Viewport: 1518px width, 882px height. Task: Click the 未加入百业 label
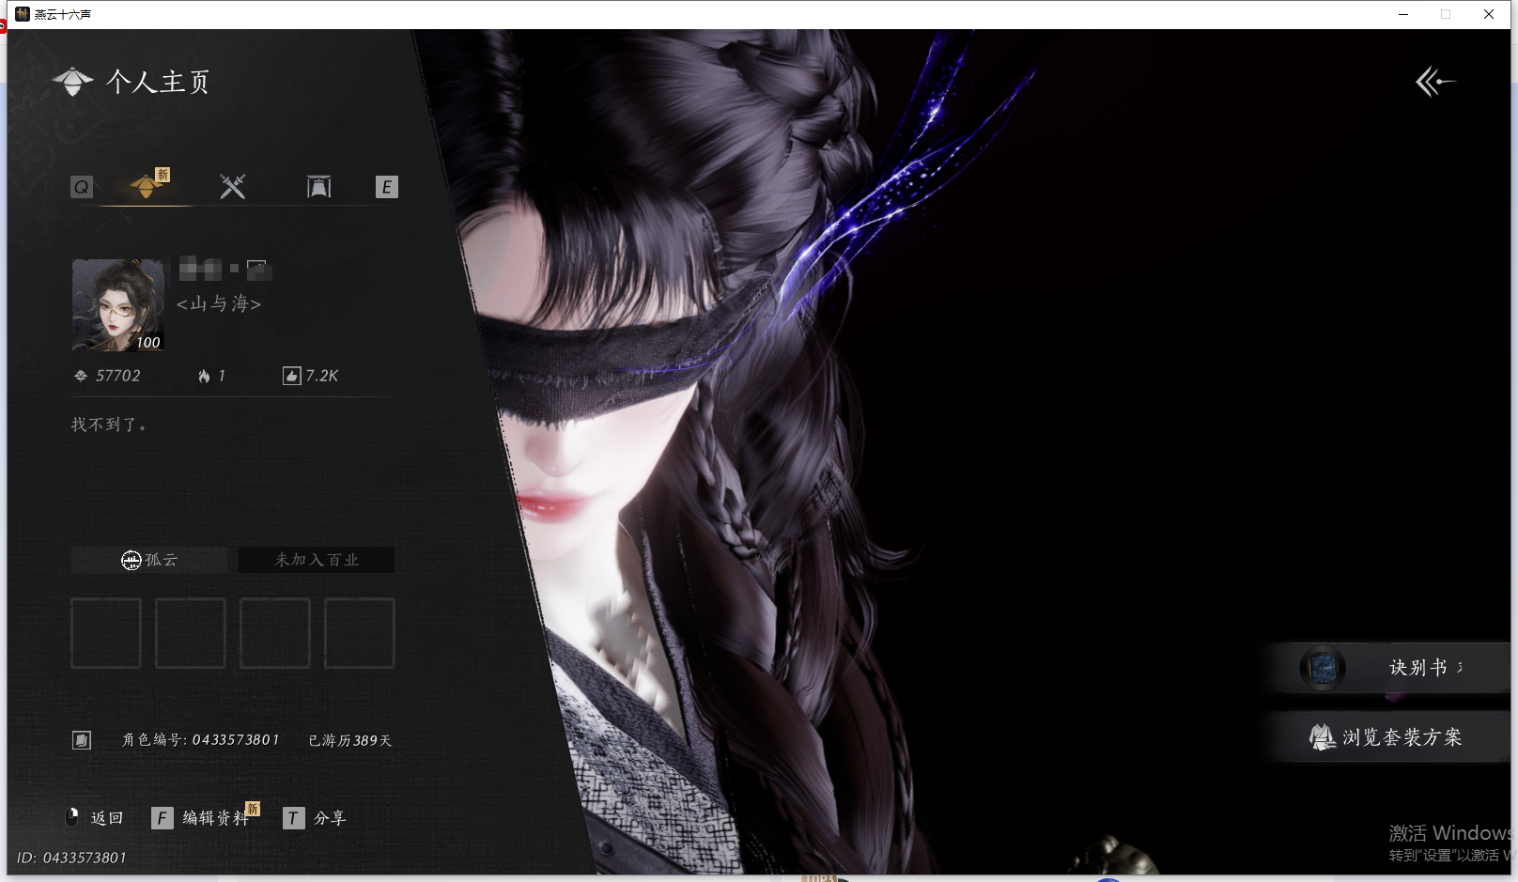click(x=317, y=560)
